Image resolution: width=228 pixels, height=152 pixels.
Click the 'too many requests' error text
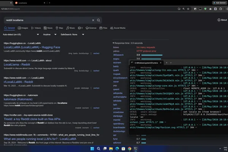pos(146,47)
